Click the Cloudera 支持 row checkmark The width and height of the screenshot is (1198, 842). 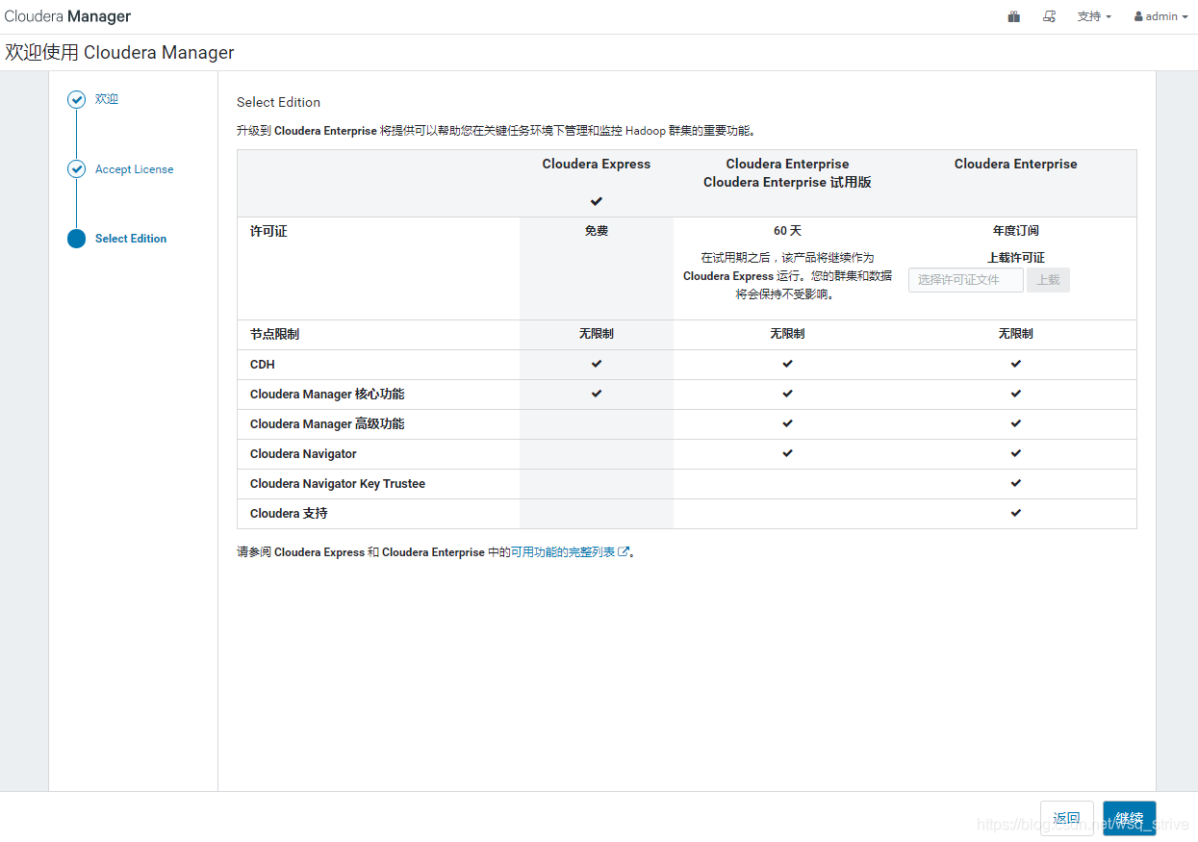(x=1016, y=513)
